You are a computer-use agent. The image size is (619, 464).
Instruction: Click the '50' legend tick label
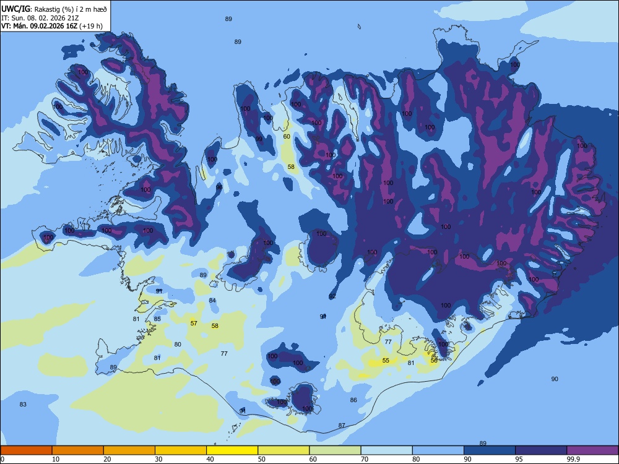(262, 459)
